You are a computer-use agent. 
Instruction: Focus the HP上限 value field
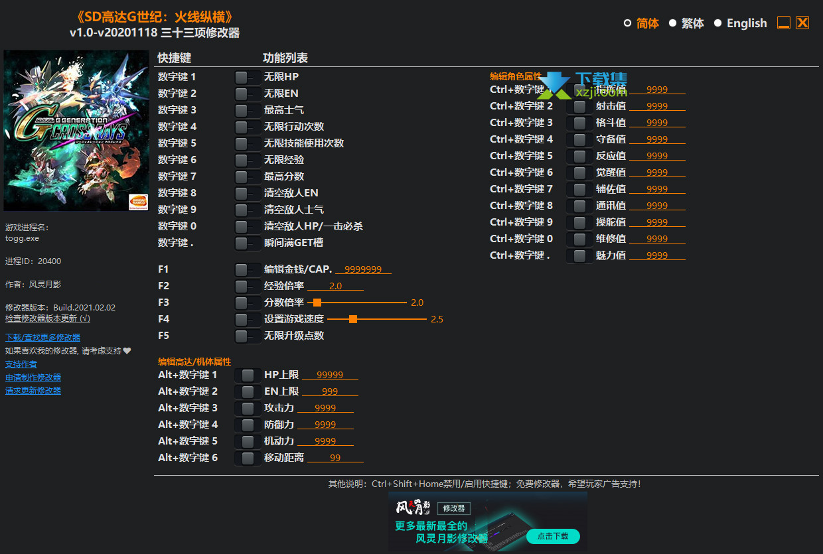330,375
